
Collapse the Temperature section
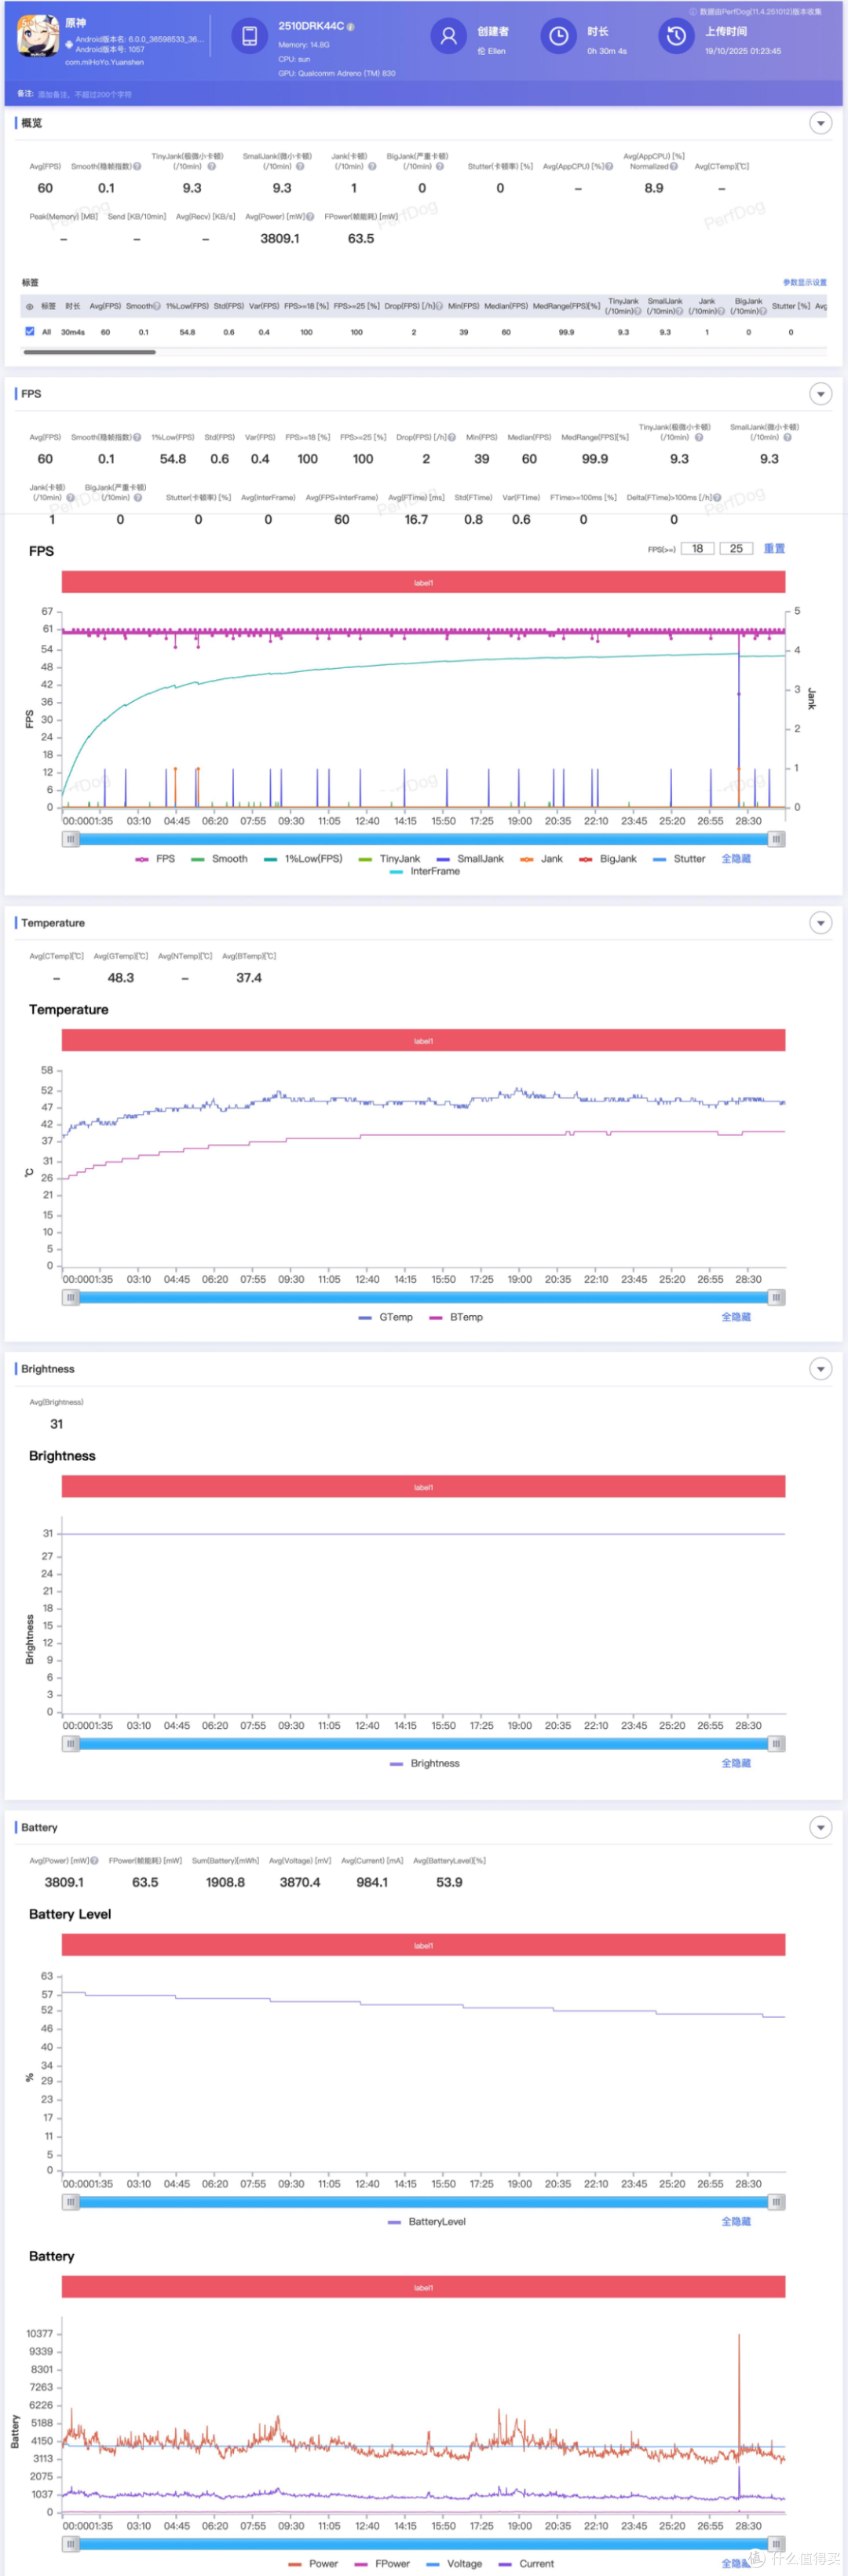point(820,923)
